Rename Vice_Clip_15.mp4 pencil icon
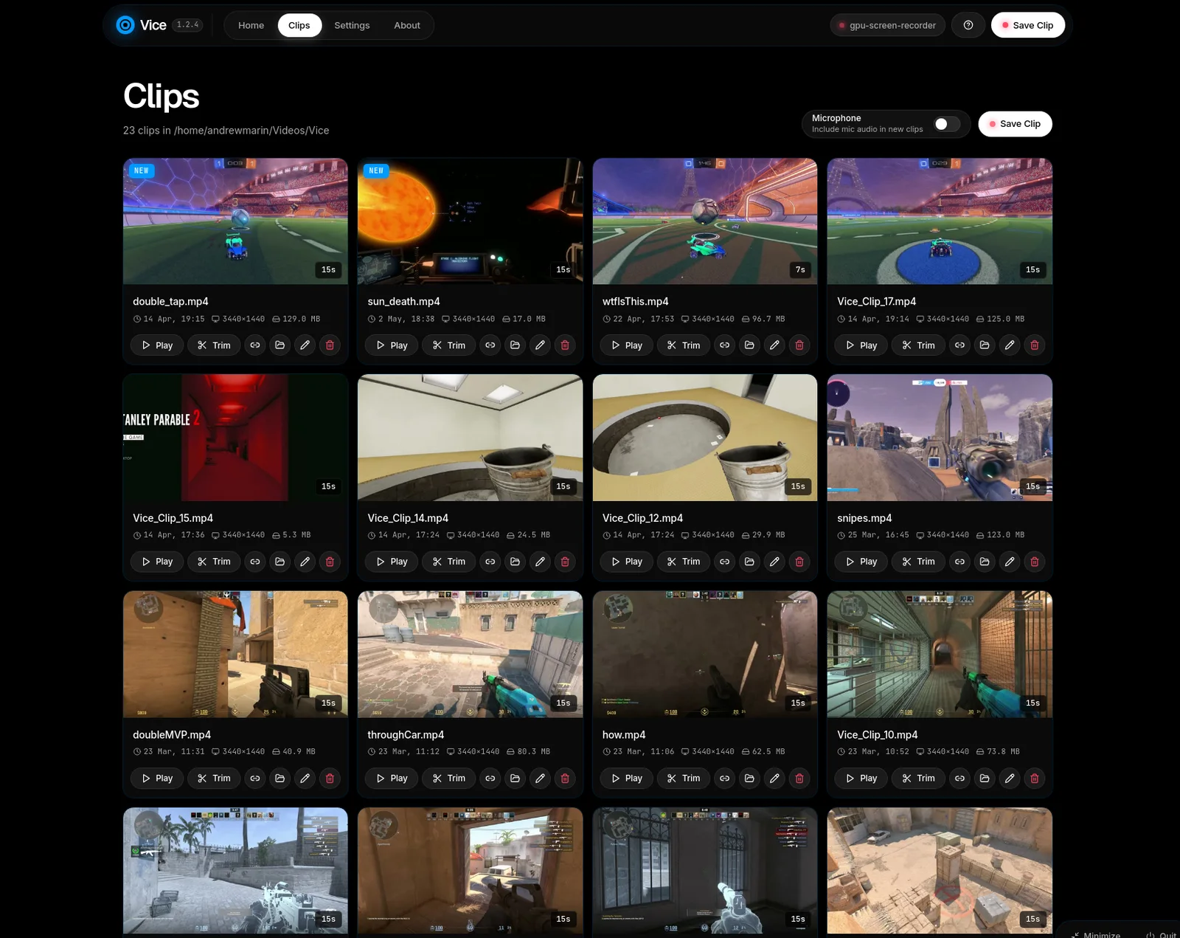This screenshot has height=938, width=1180. [x=305, y=562]
